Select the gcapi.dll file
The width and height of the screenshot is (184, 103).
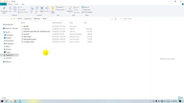click(26, 34)
